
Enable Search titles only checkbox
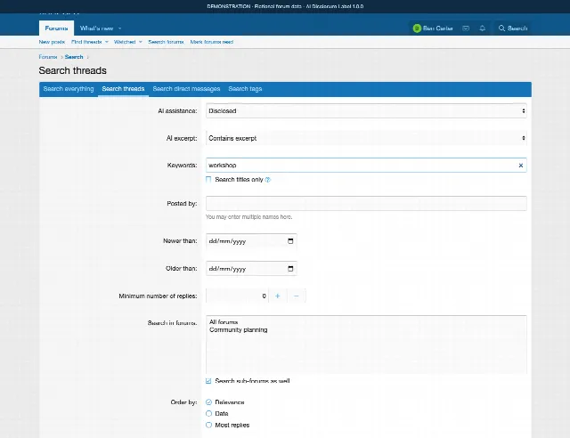pos(208,179)
